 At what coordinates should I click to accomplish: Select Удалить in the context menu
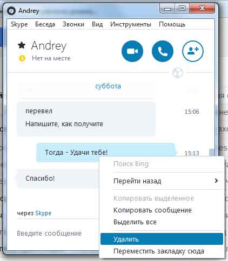click(162, 239)
